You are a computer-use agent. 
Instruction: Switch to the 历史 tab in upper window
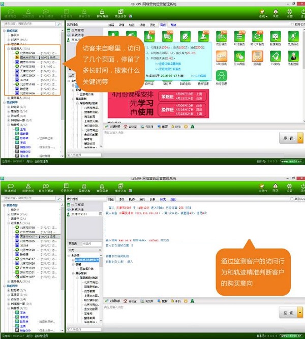152,25
